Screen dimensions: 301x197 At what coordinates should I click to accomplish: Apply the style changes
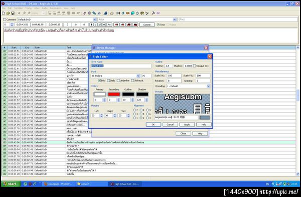(187, 124)
